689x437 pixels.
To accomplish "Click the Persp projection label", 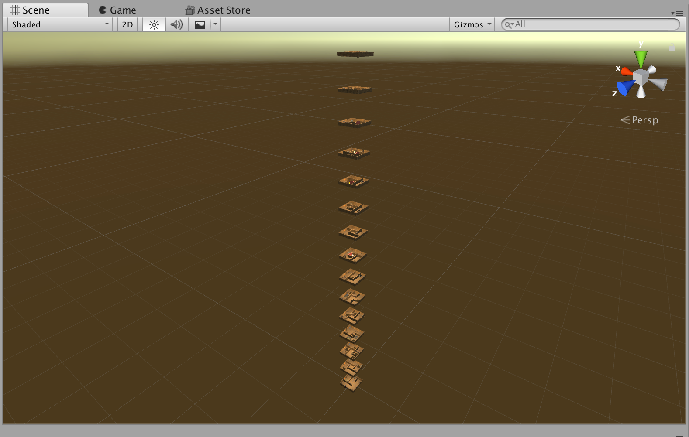I will click(644, 120).
